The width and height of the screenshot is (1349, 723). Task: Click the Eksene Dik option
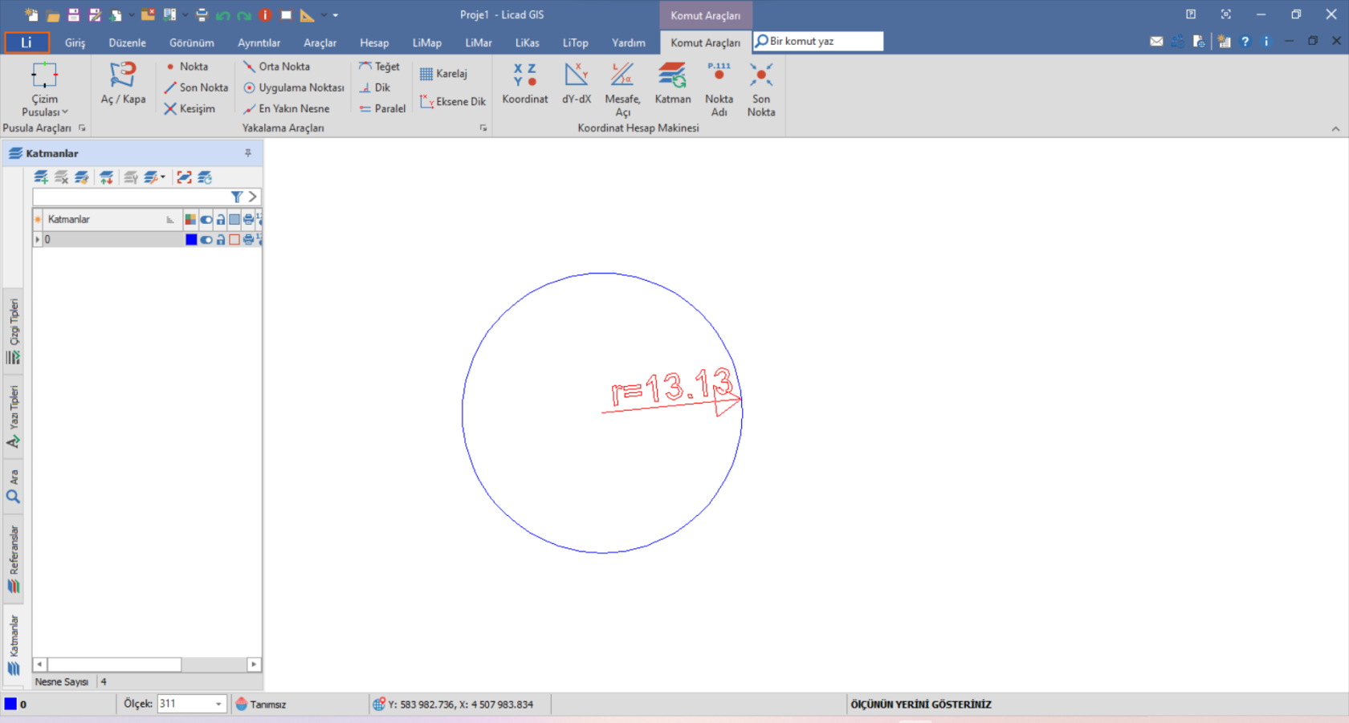(453, 102)
